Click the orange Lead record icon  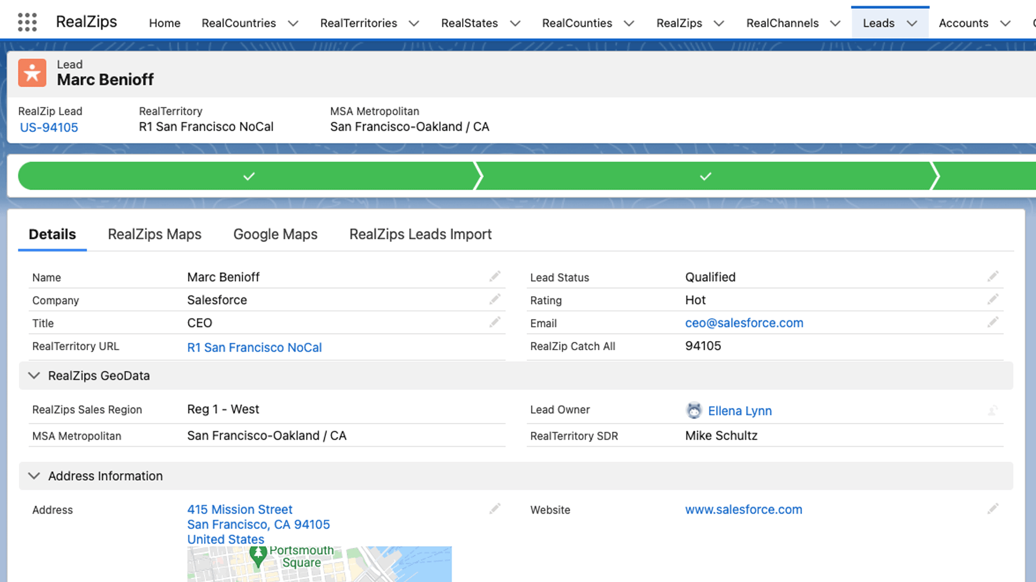32,72
